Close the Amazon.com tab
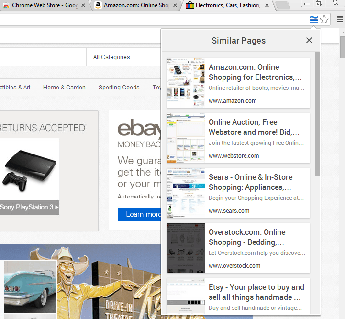 [x=175, y=5]
